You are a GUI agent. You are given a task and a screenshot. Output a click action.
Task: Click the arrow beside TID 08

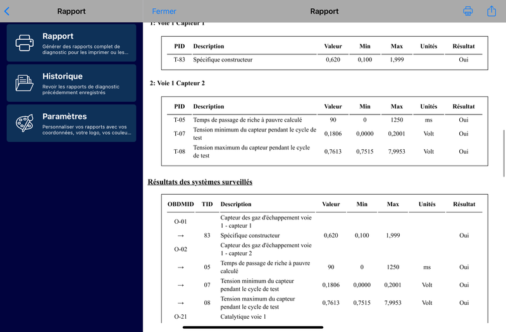tap(180, 303)
